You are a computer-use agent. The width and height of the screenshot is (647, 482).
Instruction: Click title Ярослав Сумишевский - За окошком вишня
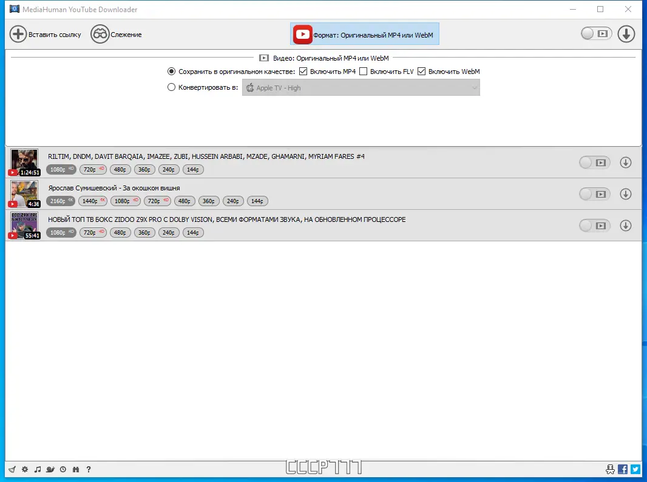[x=114, y=188]
